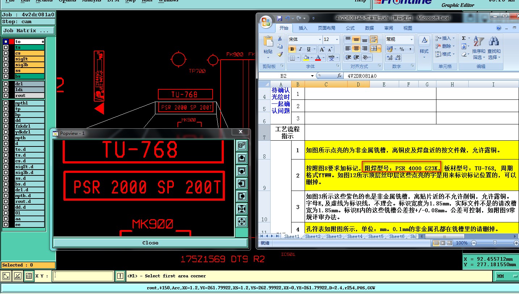Click the font color red A swatch

point(318,58)
